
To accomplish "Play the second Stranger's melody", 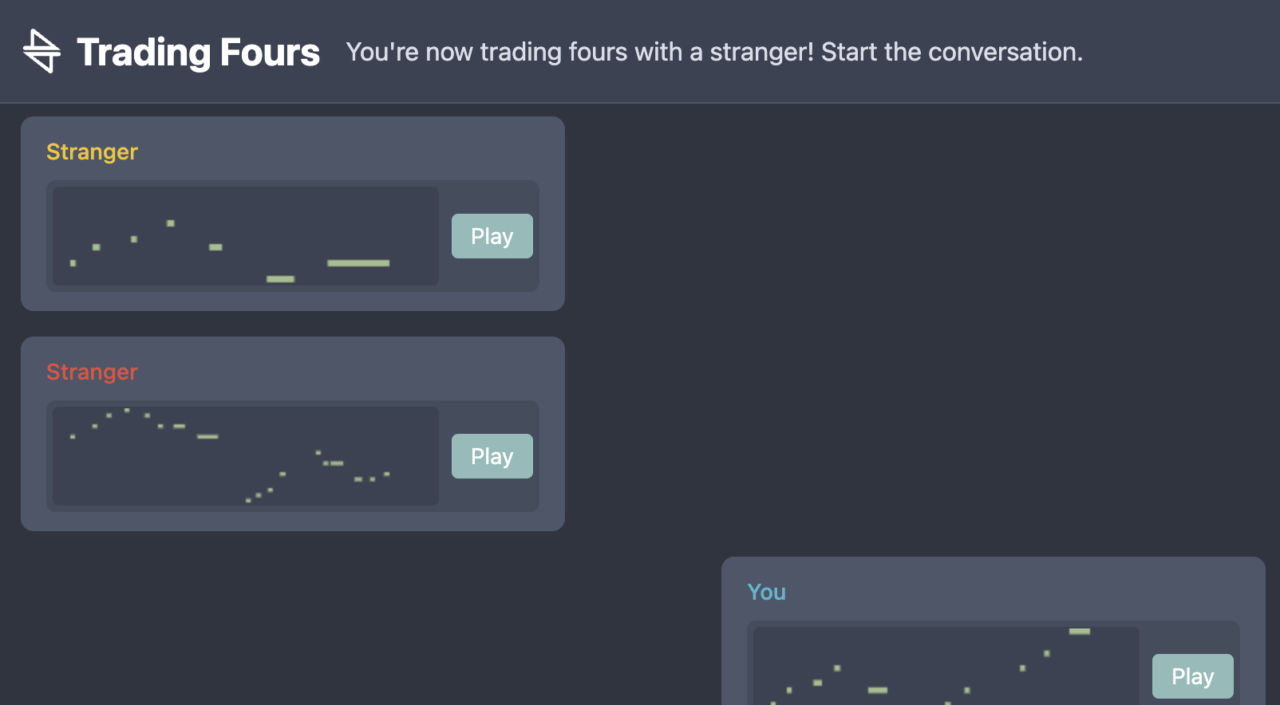I will pos(492,455).
